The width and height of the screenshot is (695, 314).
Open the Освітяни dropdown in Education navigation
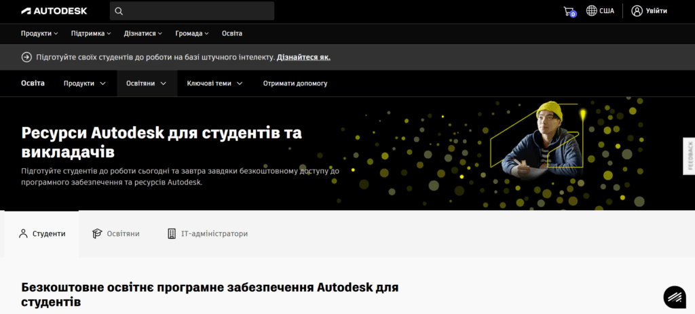click(146, 83)
